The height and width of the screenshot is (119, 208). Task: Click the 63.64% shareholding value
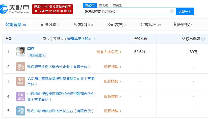click(140, 52)
